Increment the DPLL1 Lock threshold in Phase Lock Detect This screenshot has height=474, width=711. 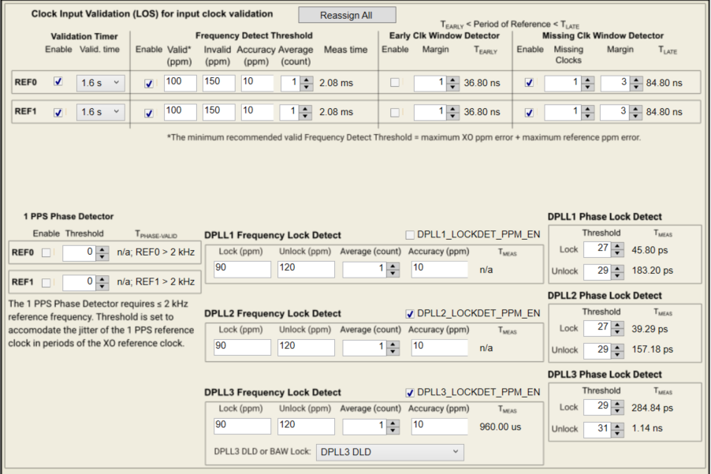click(x=618, y=246)
